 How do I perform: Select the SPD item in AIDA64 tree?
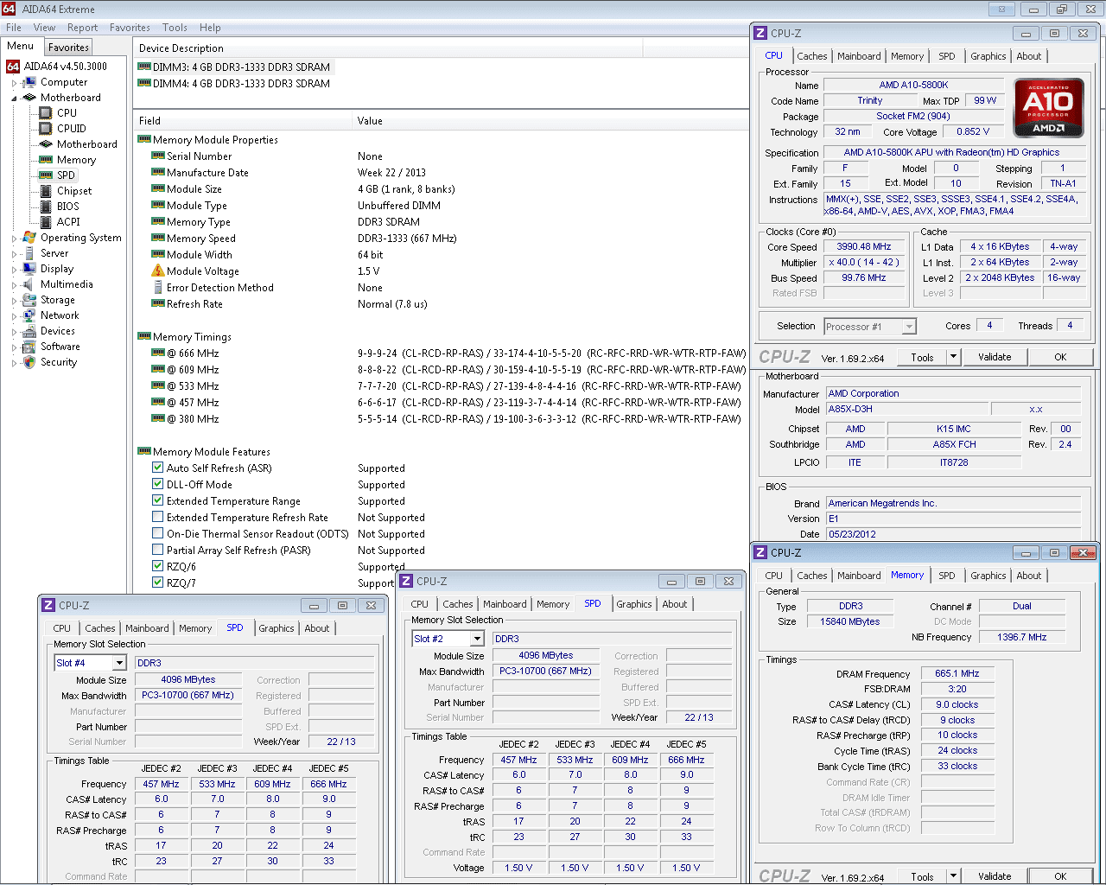(66, 175)
